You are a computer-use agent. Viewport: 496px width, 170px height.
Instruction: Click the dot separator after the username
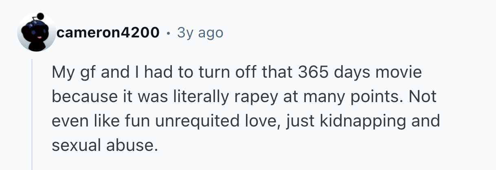(168, 33)
